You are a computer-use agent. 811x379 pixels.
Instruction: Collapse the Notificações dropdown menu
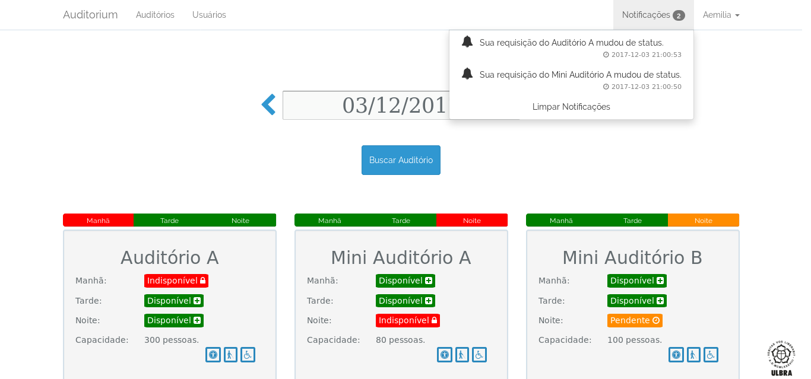[x=653, y=15]
